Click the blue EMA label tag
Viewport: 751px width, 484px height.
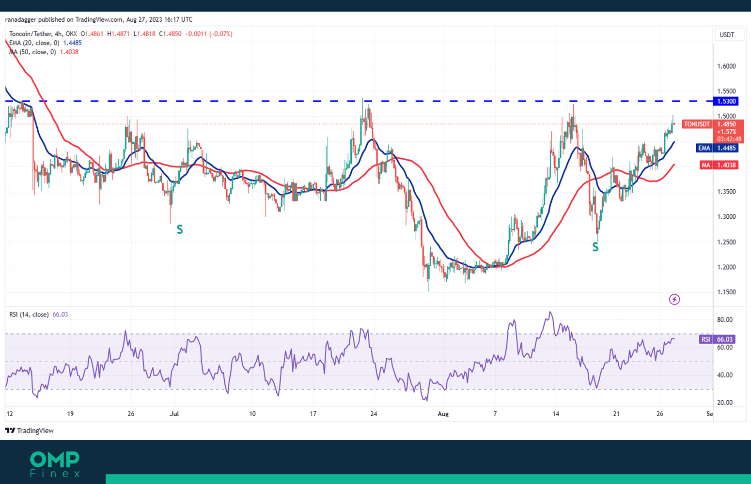[704, 148]
